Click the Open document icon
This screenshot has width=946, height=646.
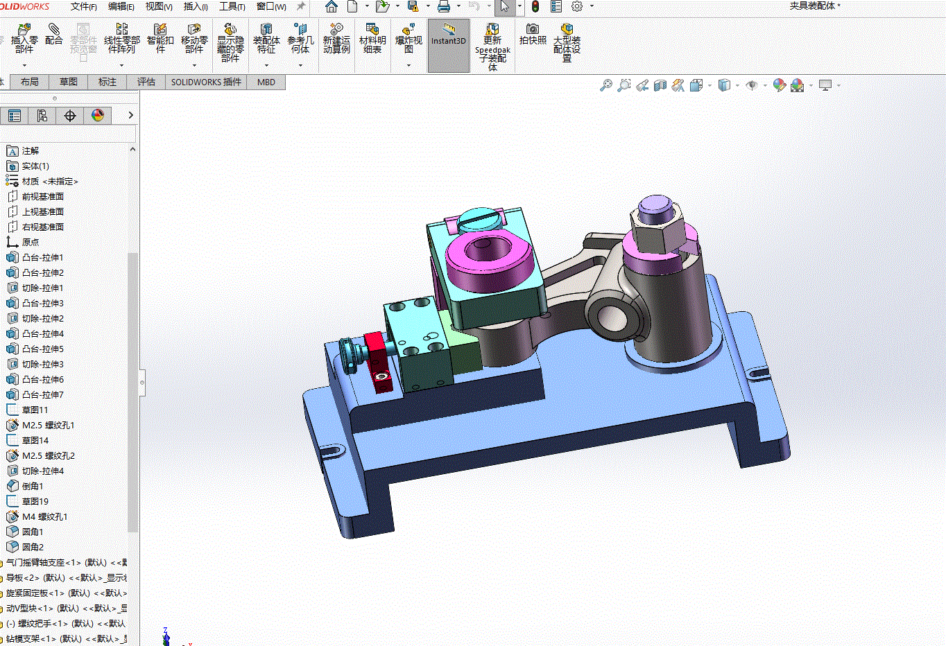(x=382, y=7)
